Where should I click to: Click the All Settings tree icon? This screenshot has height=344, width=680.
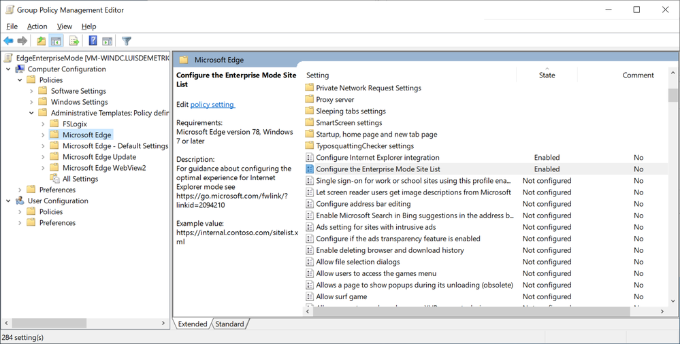tap(54, 179)
